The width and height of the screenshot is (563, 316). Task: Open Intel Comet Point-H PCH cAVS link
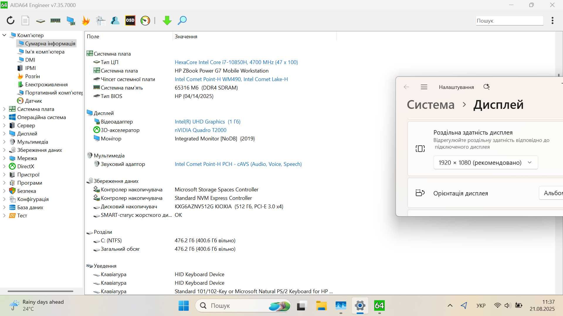[238, 164]
